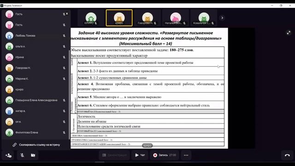Image resolution: width=295 pixels, height=166 pixels.
Task: Click avatar of нигар в.
Action: (9, 111)
